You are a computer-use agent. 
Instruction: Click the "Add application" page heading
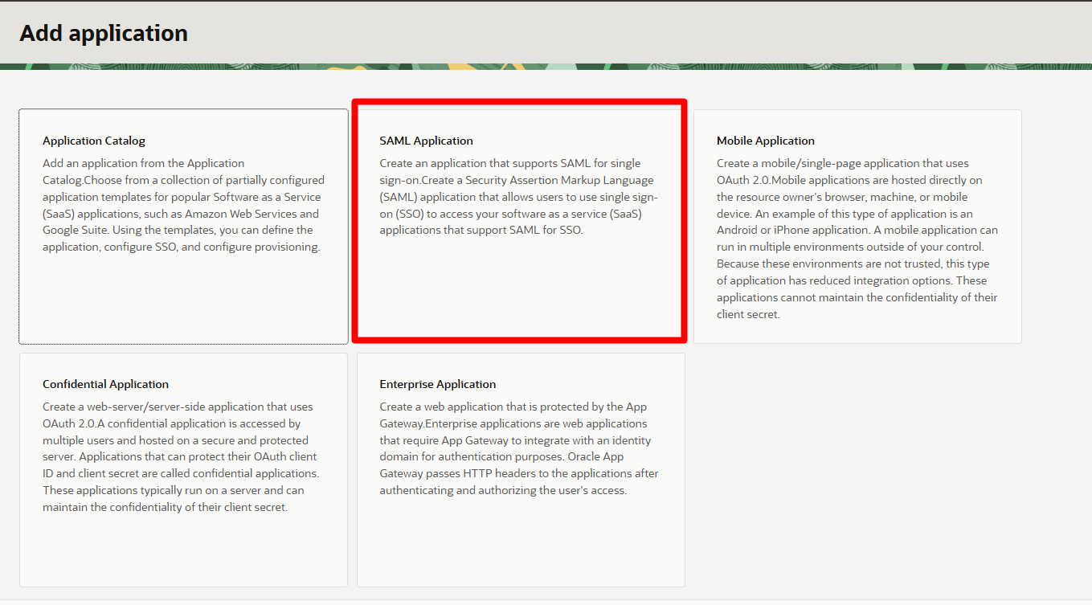(x=104, y=33)
